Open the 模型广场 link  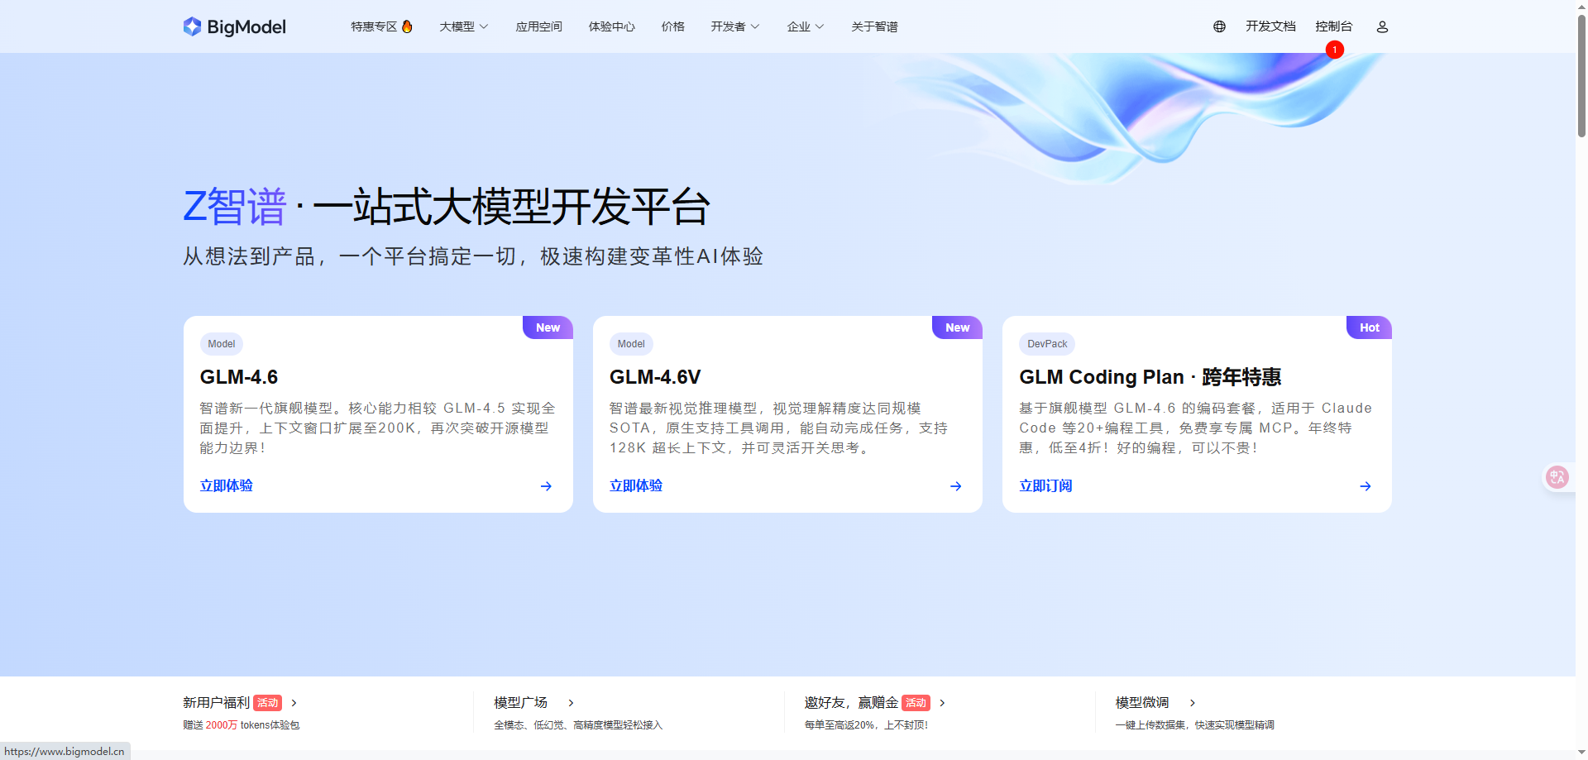[x=520, y=703]
